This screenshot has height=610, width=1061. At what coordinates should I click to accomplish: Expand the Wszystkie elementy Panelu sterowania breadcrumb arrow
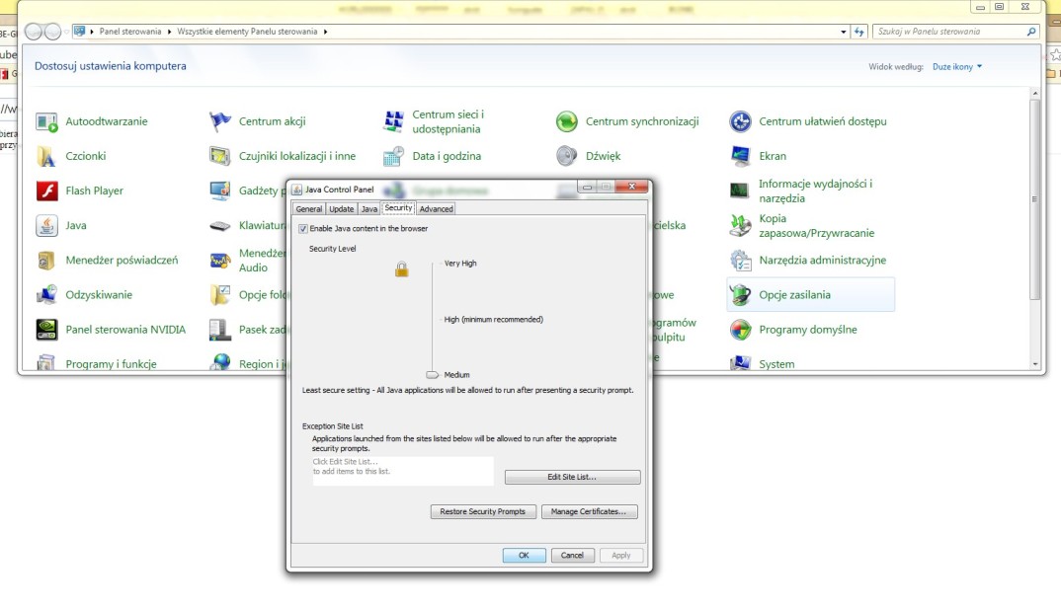coord(325,32)
